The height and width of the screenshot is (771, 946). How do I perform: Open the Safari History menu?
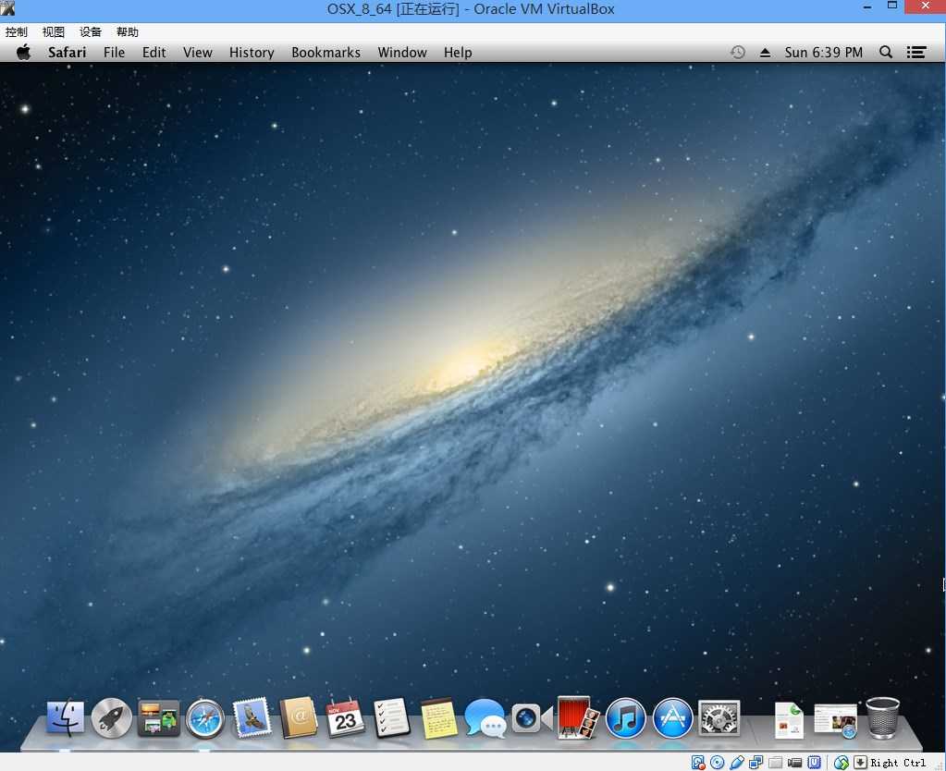coord(252,53)
